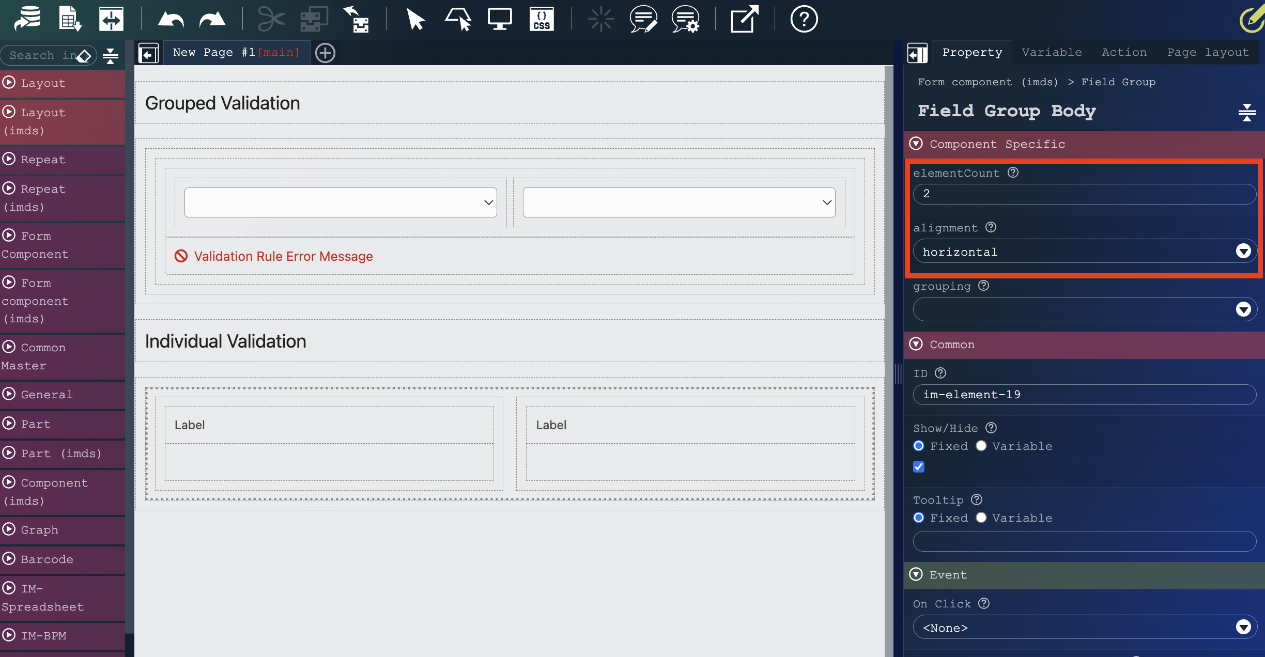1265x657 pixels.
Task: Collapse the Component Specific section
Action: click(x=916, y=144)
